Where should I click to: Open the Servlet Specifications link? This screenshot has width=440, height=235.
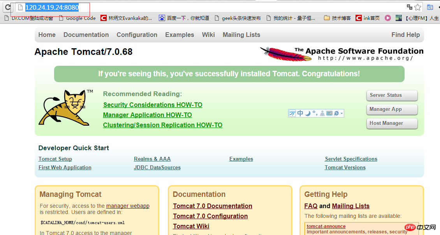(x=351, y=159)
